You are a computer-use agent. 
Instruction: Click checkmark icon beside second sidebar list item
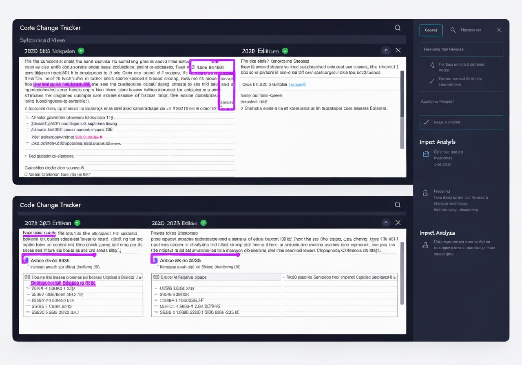click(432, 81)
